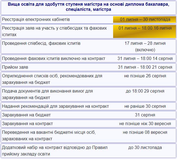Screen dimensions: 177x159
Task: Select the gold cell '01 липня – 30 листопада'
Action: tap(145, 20)
